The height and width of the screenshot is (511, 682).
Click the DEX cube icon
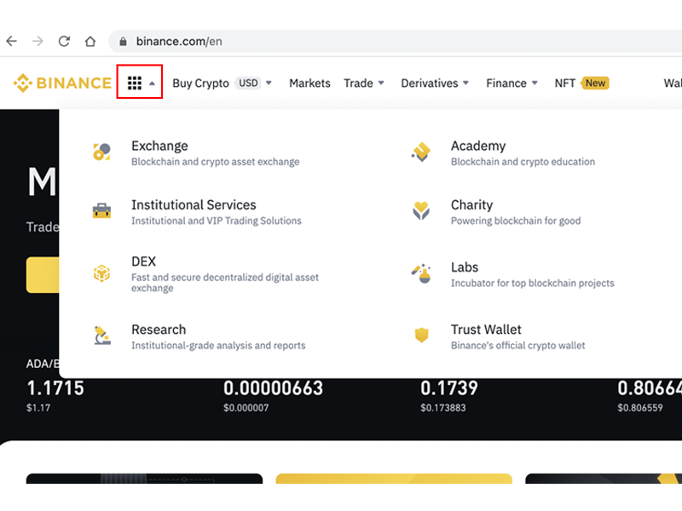[x=101, y=273]
